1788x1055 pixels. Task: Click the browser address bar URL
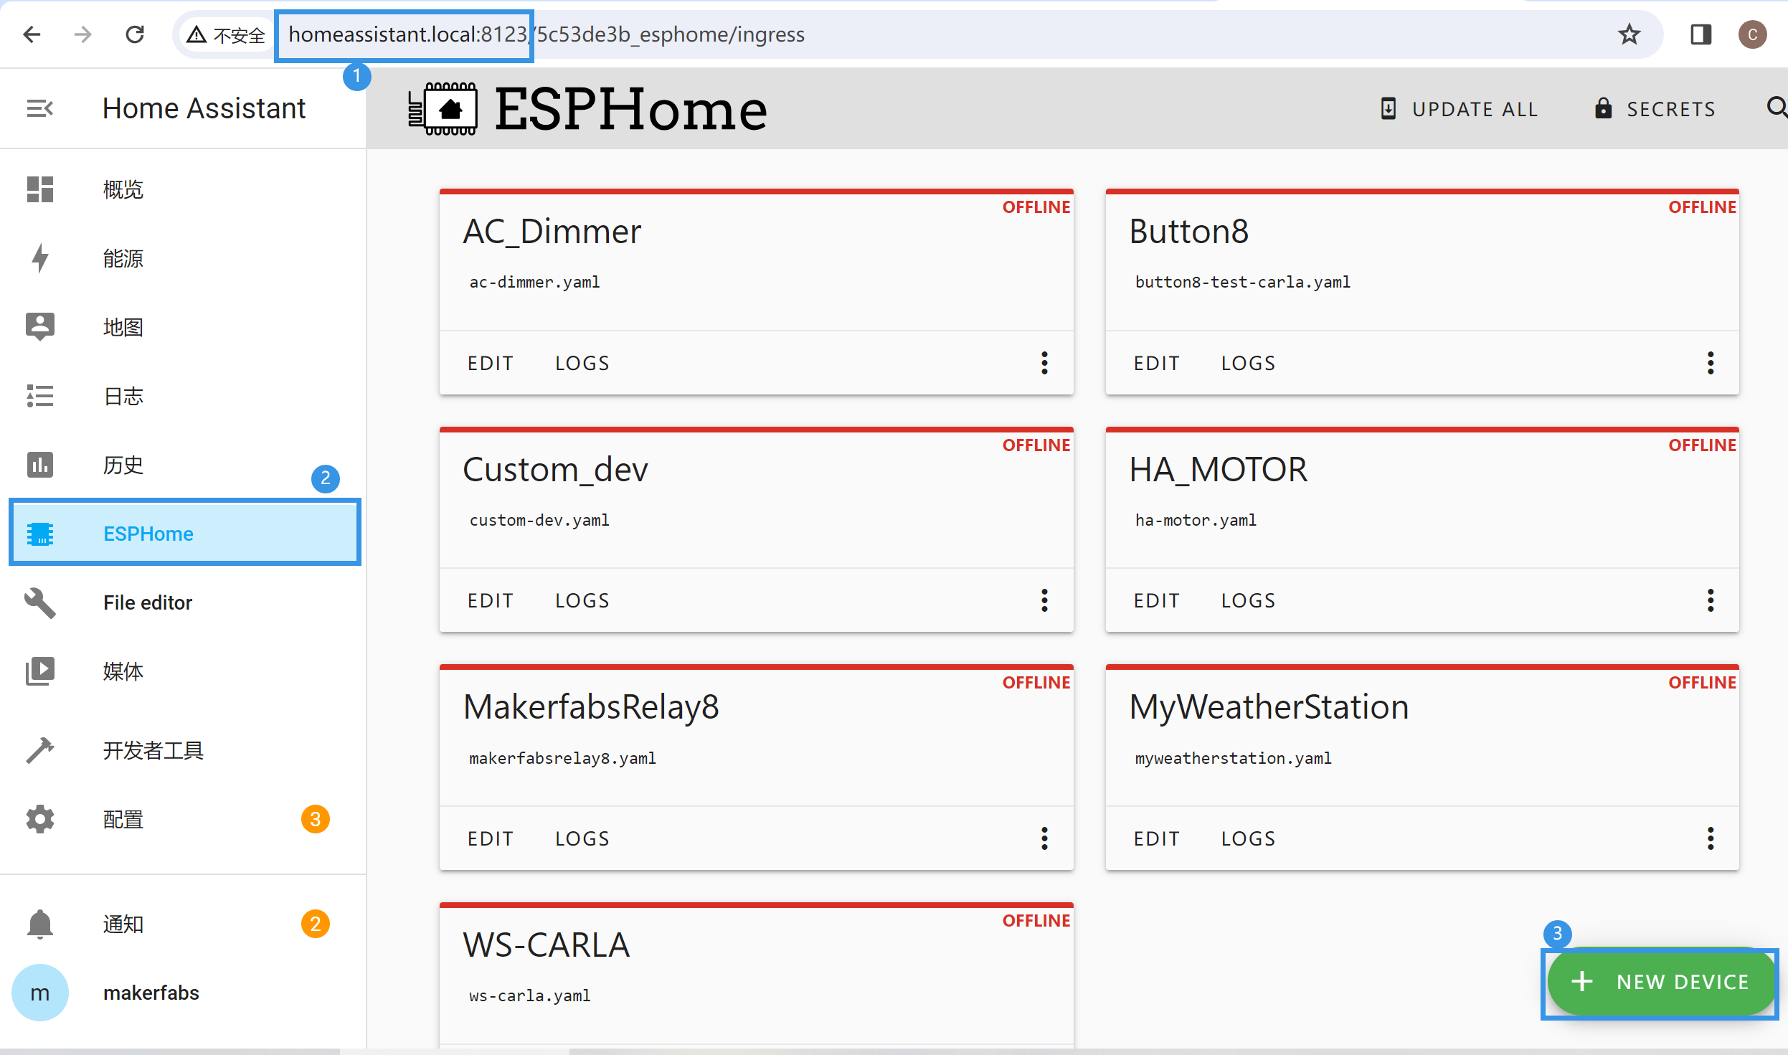[x=547, y=34]
